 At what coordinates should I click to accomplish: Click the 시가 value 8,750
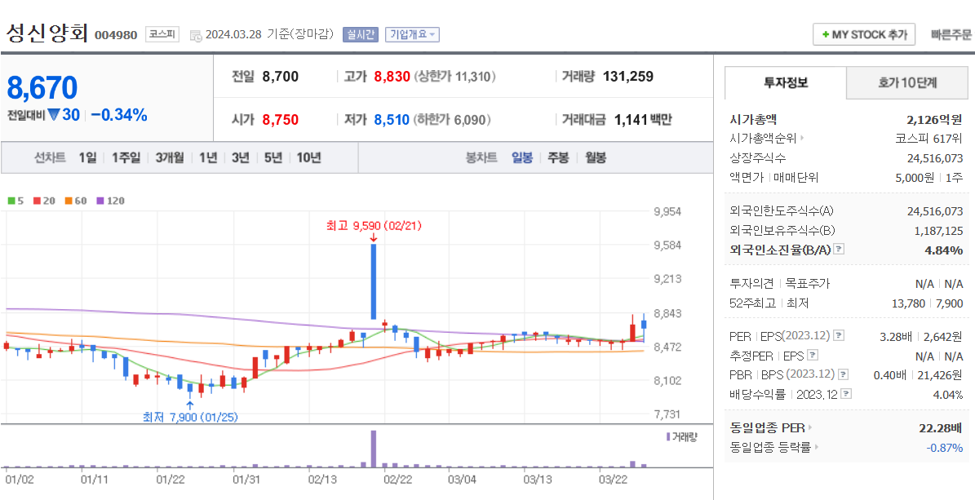[281, 119]
